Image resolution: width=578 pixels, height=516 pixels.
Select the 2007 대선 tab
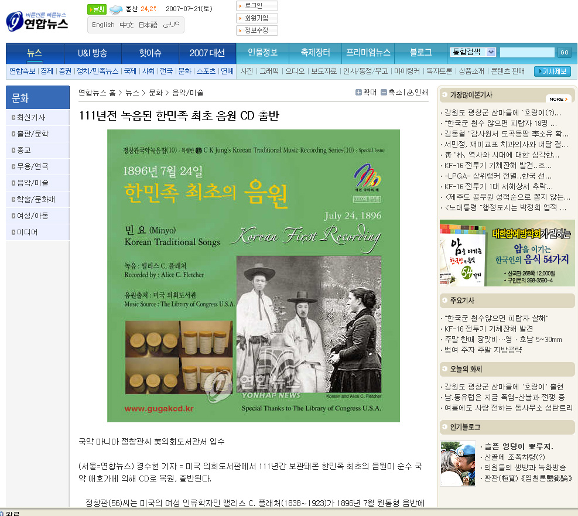[x=207, y=53]
